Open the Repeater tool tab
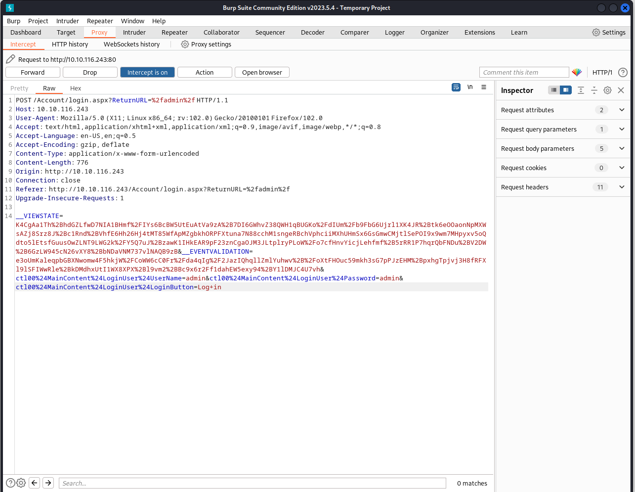This screenshot has height=492, width=635. (x=174, y=32)
